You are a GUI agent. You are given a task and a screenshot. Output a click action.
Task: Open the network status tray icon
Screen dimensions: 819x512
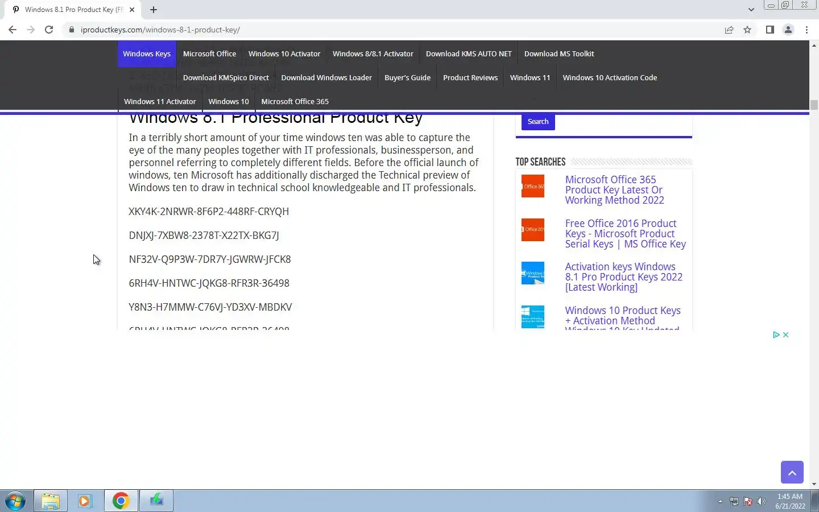[734, 502]
